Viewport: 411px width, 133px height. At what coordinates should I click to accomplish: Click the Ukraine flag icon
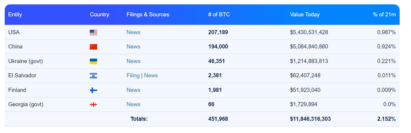(x=93, y=61)
